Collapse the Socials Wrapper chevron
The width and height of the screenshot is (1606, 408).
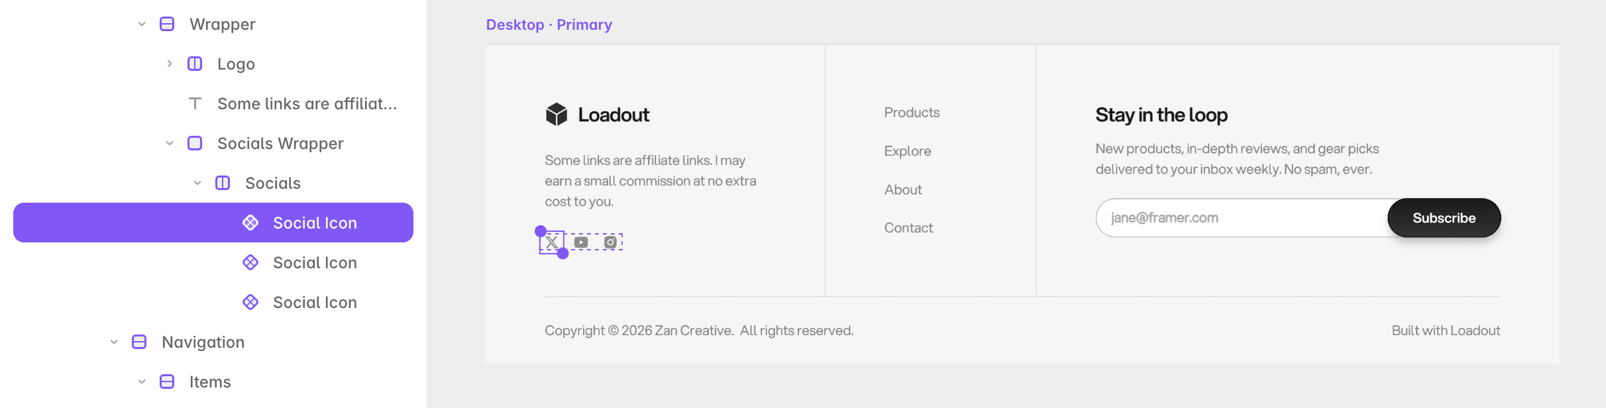click(170, 143)
